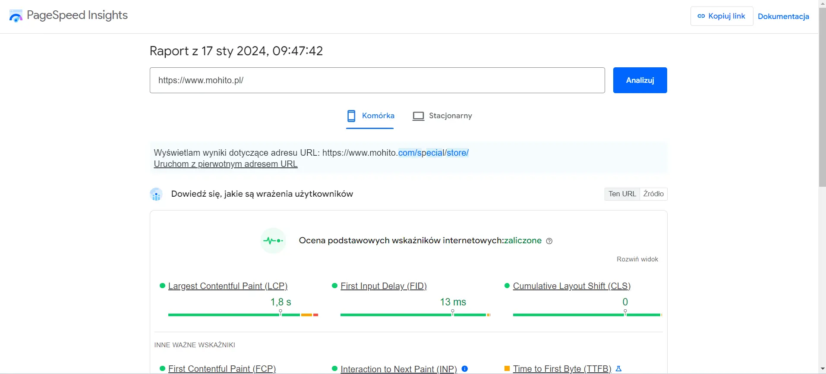Click the scrollbar down arrow

(822, 370)
